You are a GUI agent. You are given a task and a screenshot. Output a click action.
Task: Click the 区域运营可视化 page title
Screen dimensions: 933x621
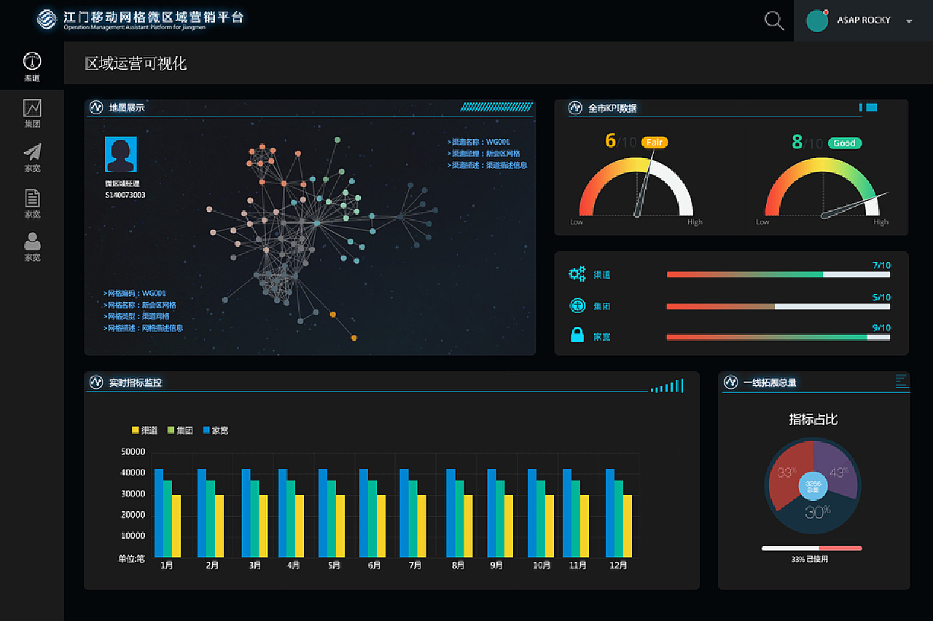pyautogui.click(x=136, y=63)
